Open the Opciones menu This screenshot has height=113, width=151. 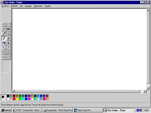38,6
